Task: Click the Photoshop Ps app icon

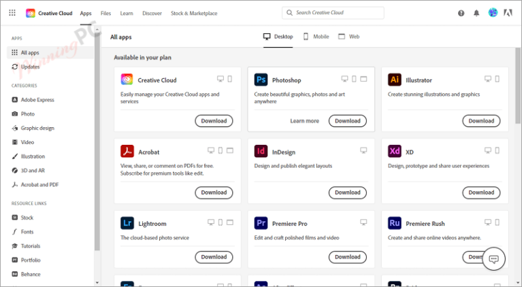Action: pyautogui.click(x=261, y=80)
